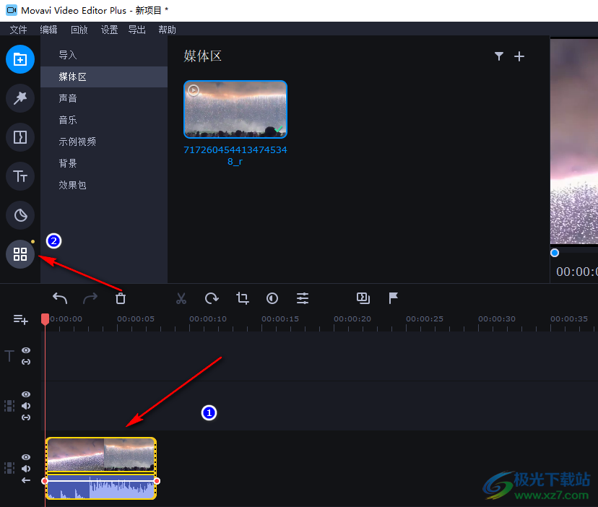Click the preview seek bar blue handle
Image resolution: width=598 pixels, height=507 pixels.
[555, 253]
